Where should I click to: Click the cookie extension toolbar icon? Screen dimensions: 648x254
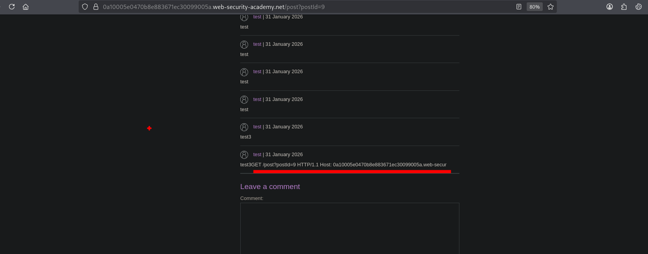639,7
